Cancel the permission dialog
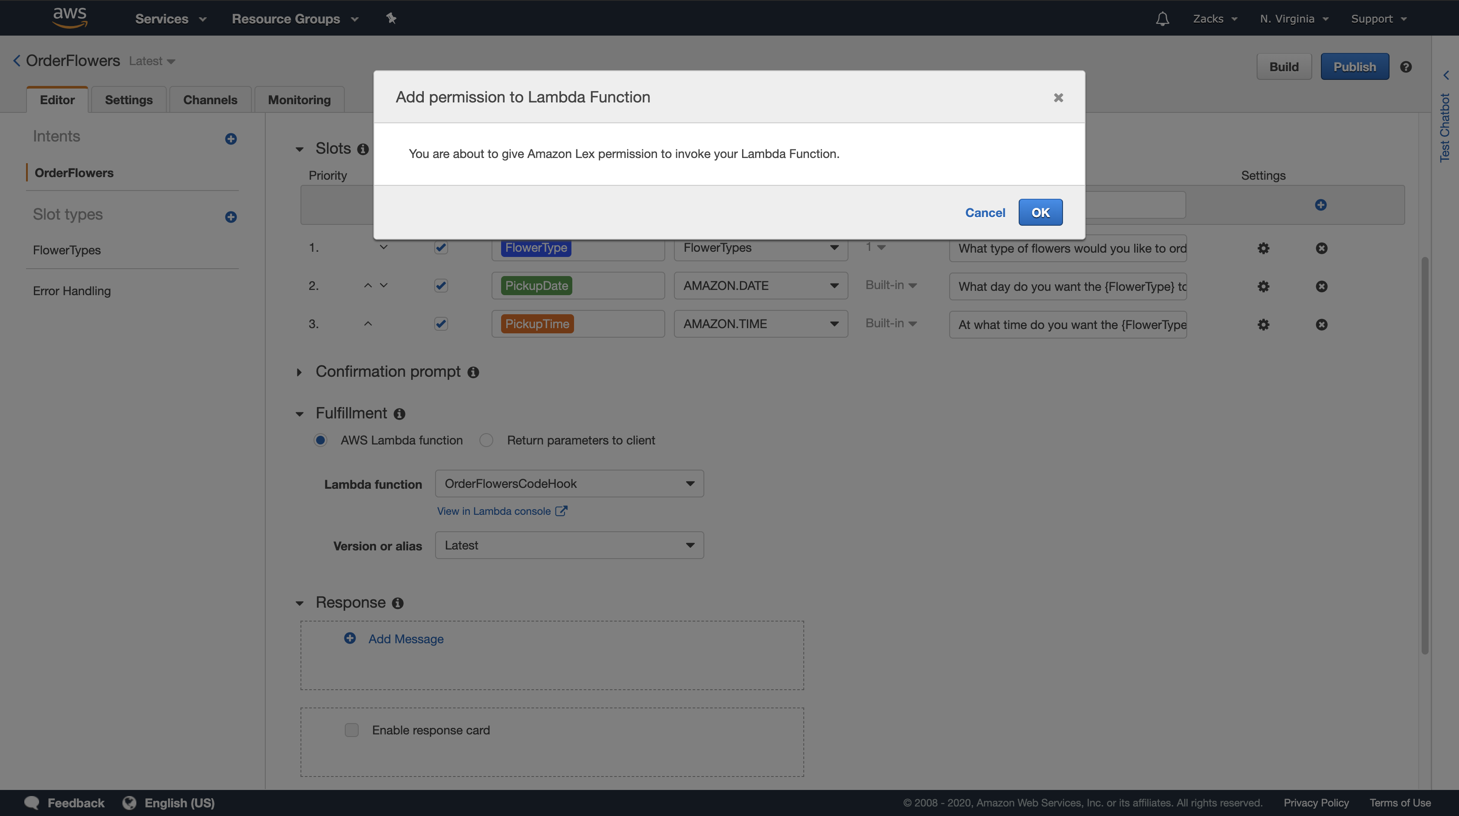The image size is (1459, 816). [x=985, y=212]
